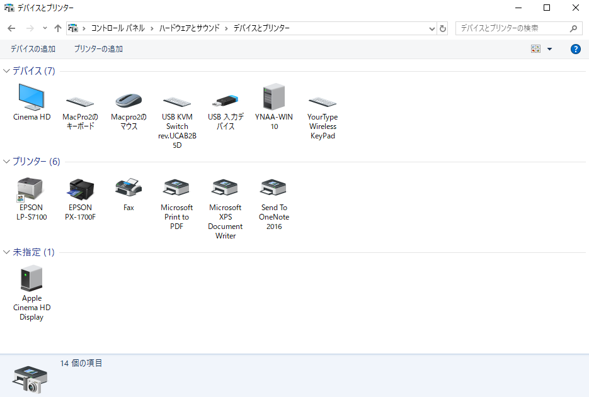The image size is (589, 397).
Task: Select the Apple Cinema HD Display item
Action: point(31,293)
